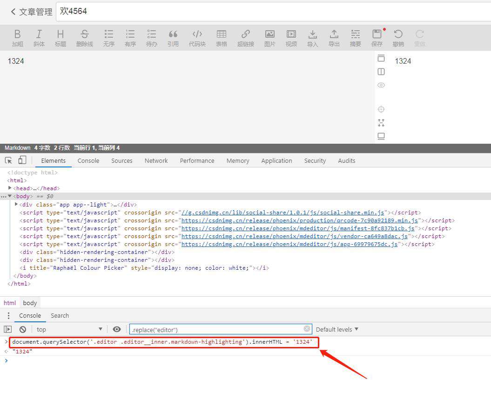Switch to the Sources tab
The height and width of the screenshot is (393, 491).
pos(122,160)
